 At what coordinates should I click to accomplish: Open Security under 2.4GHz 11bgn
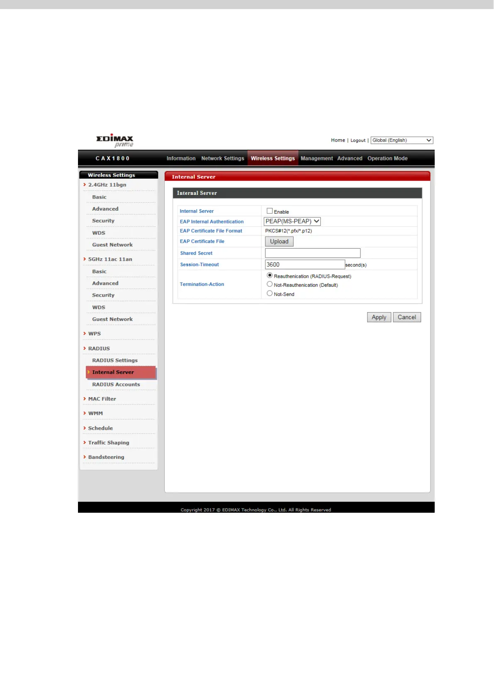tap(103, 221)
